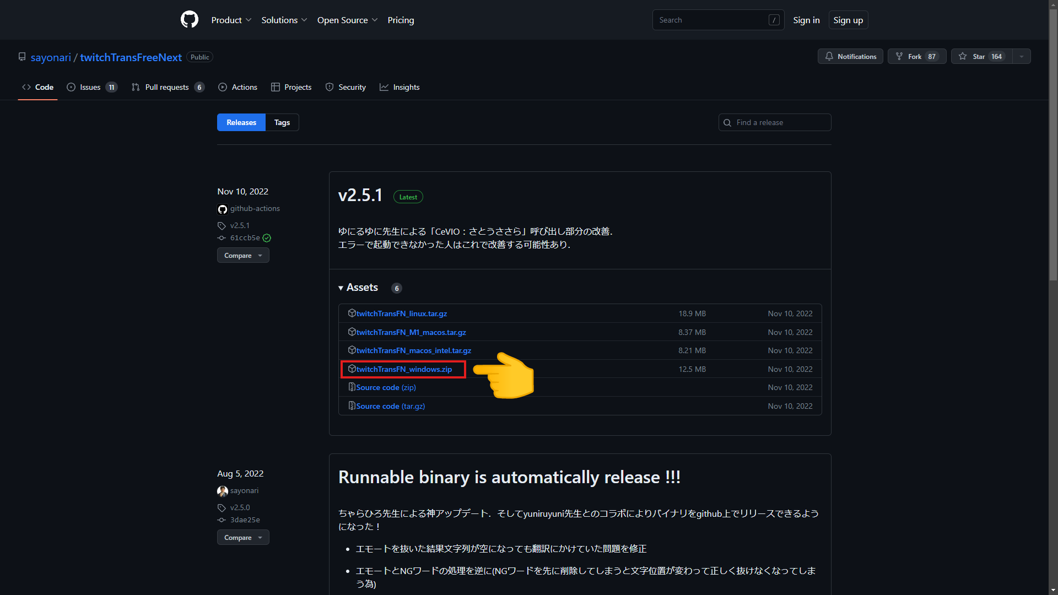Open the Notifications bell

coord(830,56)
